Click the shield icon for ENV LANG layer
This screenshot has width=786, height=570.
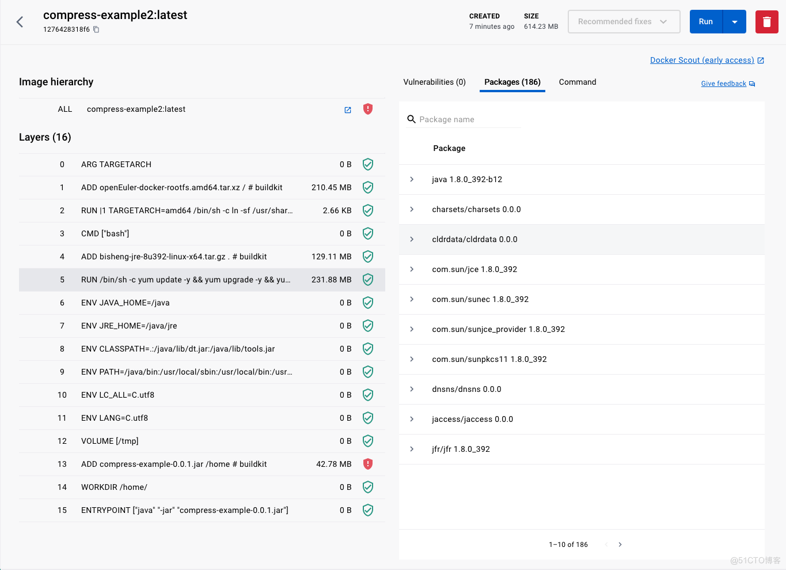coord(368,418)
